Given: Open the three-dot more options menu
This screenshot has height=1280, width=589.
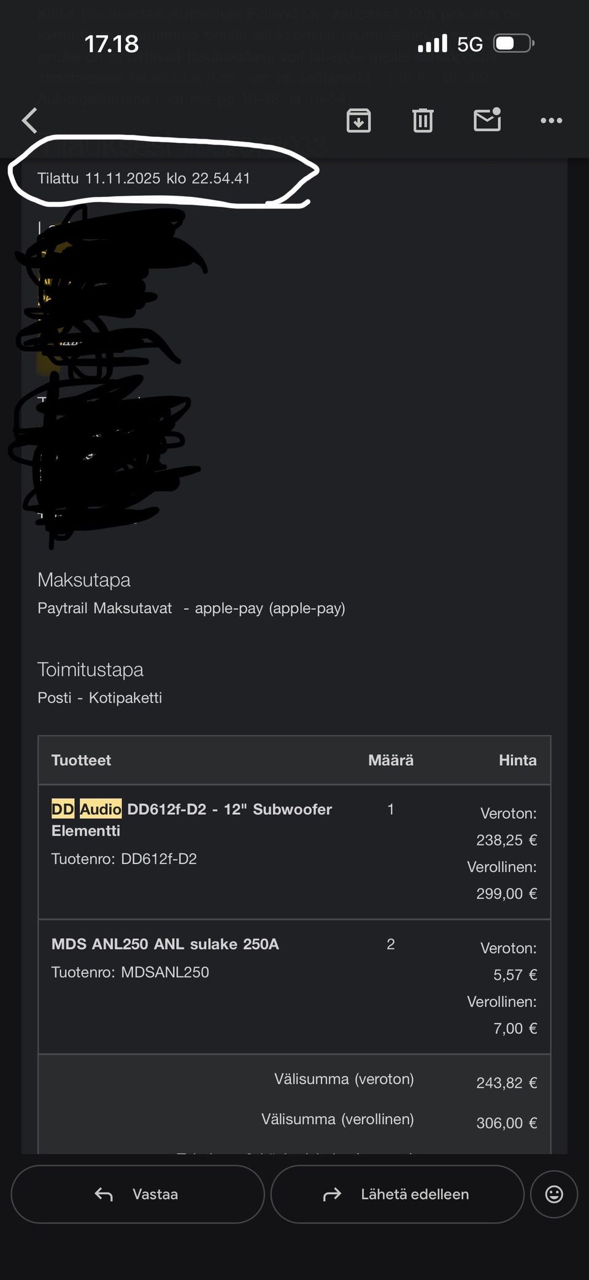Looking at the screenshot, I should 551,120.
